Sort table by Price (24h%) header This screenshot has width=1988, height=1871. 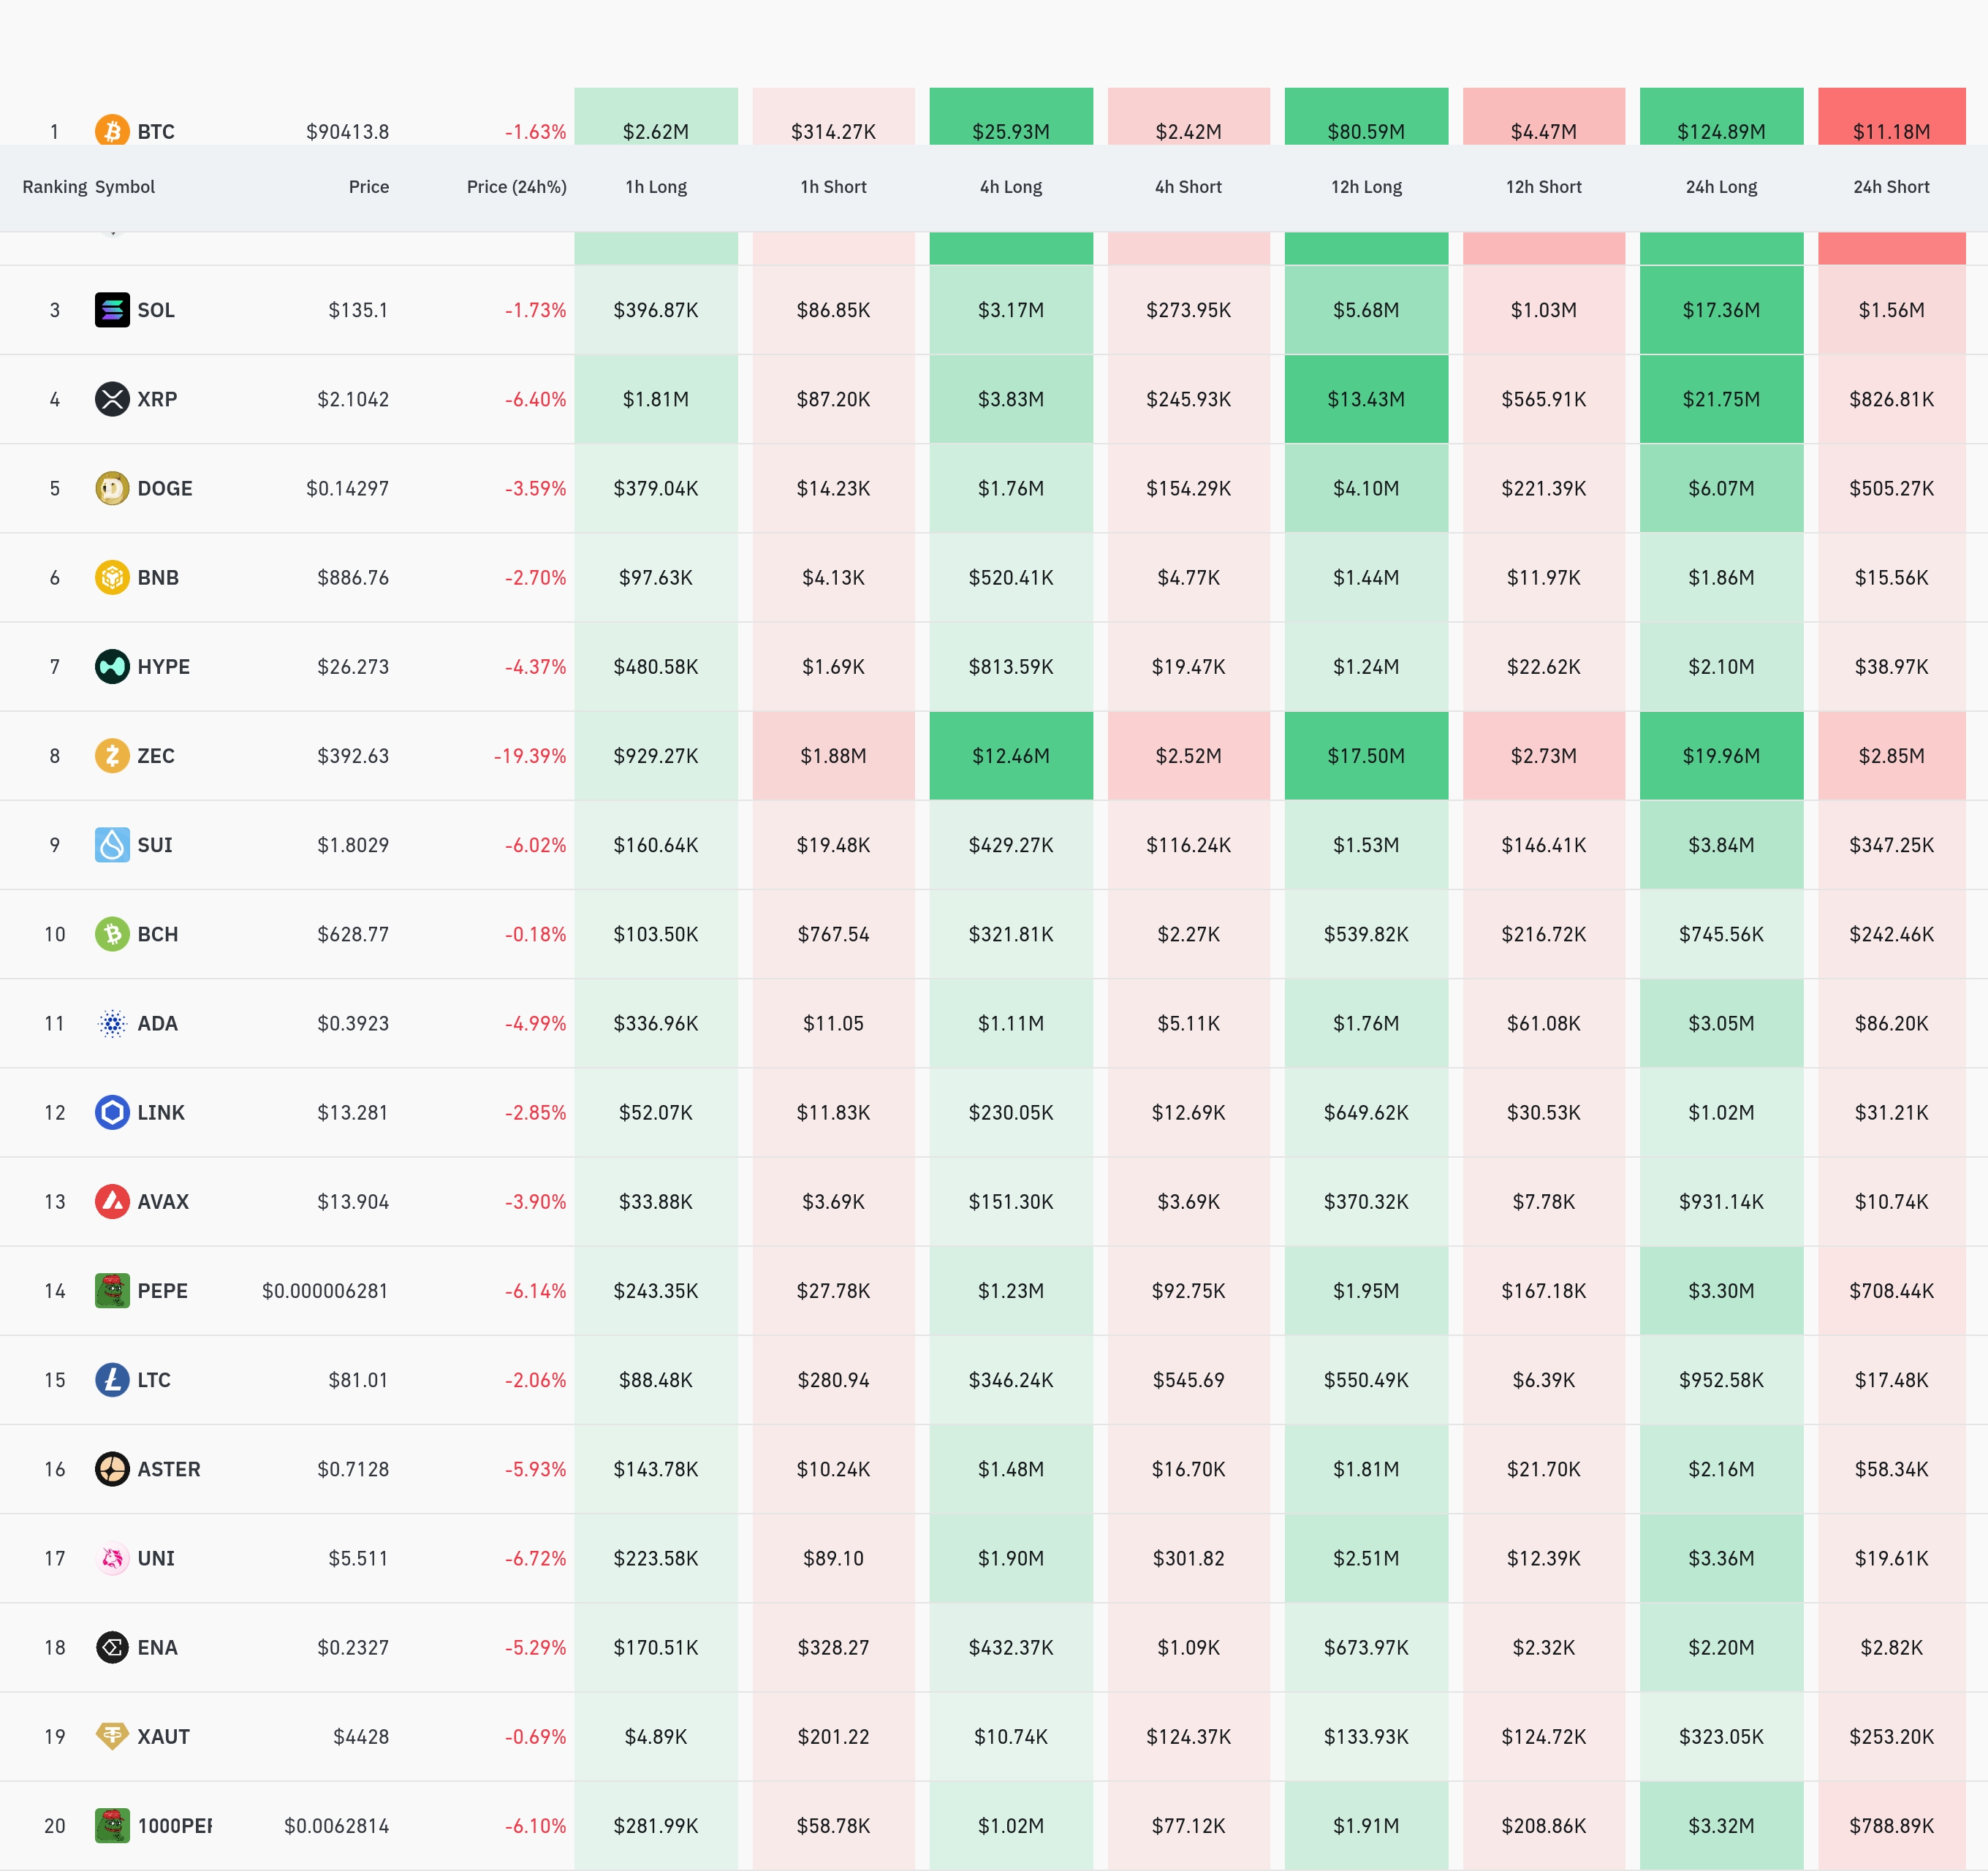[x=516, y=187]
